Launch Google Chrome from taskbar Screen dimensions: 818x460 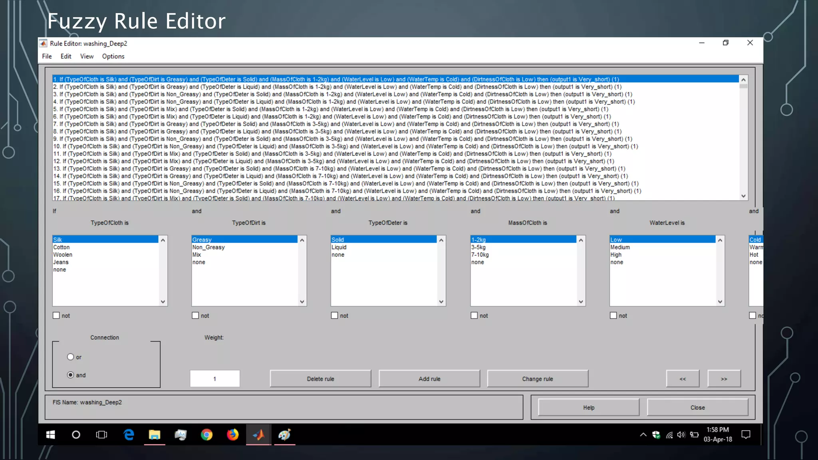point(206,435)
